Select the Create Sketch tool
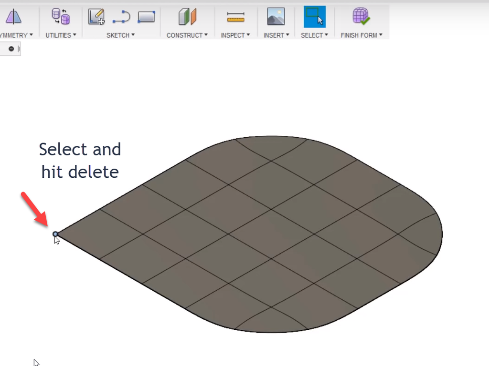Viewport: 489px width, 366px height. click(96, 16)
